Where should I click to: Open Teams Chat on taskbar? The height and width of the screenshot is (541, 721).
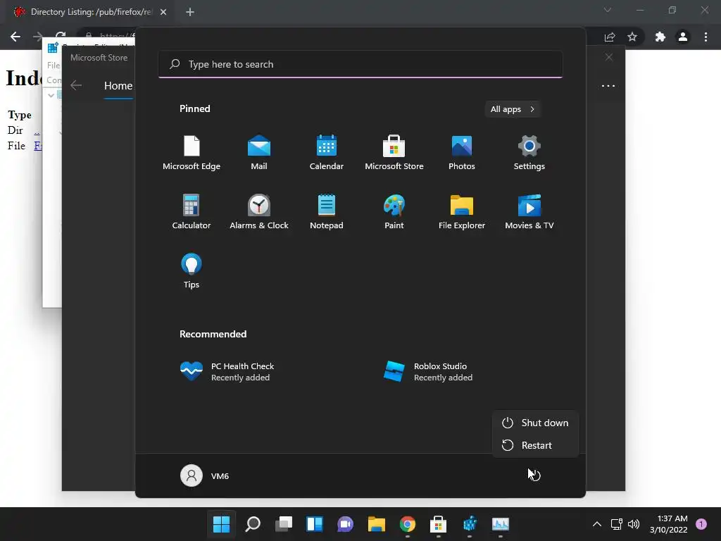coord(345,524)
